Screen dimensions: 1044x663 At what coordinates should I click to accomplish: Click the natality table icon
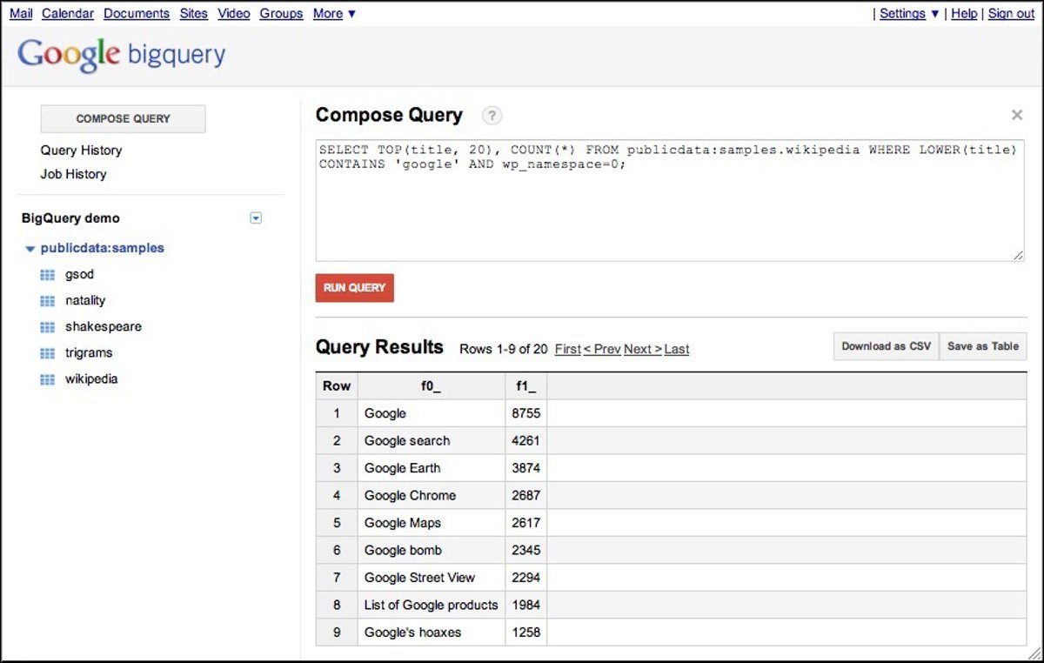point(47,301)
